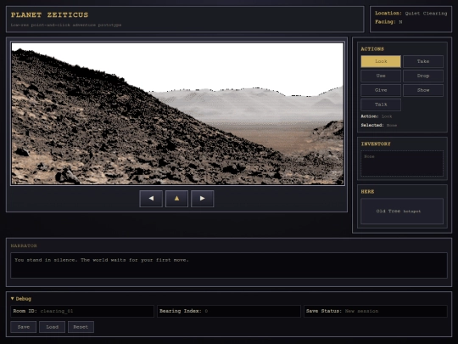Image resolution: width=458 pixels, height=344 pixels.
Task: Move forward with the up arrow button
Action: pyautogui.click(x=176, y=199)
